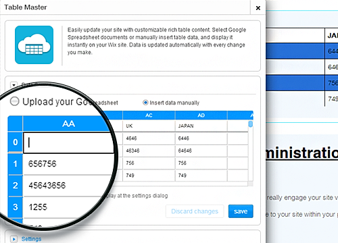
Task: Select row header 2
Action: [15, 186]
